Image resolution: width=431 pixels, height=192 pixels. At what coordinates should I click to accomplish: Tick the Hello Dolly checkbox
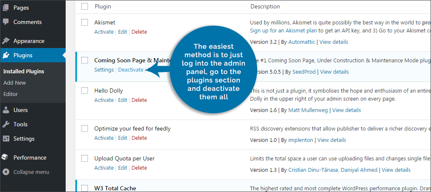[85, 91]
